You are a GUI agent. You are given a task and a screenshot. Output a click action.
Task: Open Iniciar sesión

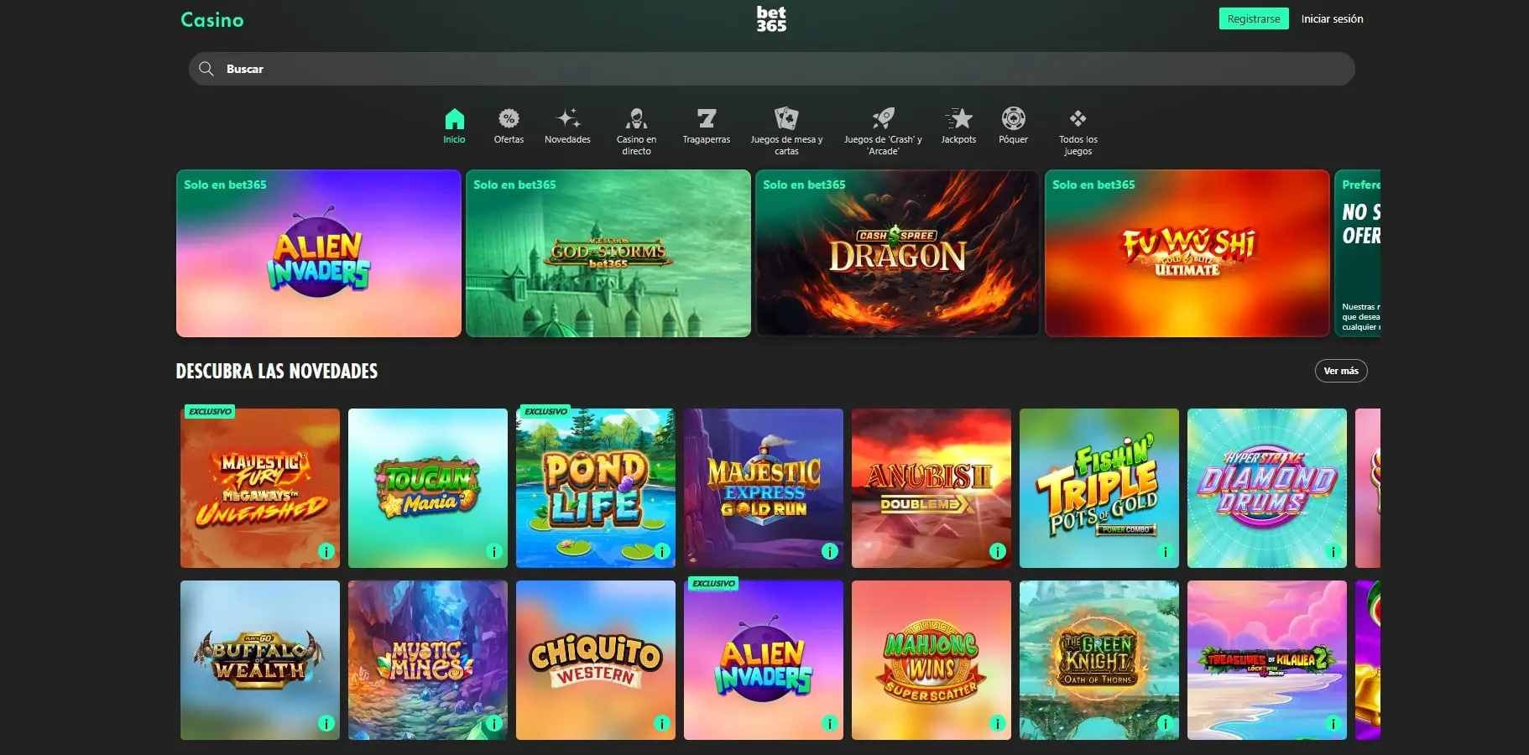pos(1332,18)
